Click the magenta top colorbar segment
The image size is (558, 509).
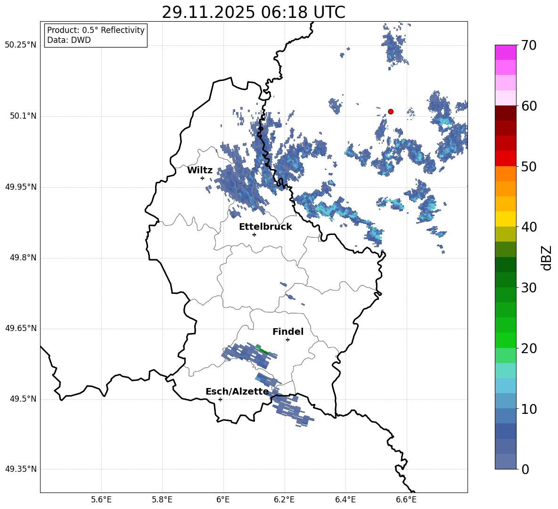tap(506, 52)
